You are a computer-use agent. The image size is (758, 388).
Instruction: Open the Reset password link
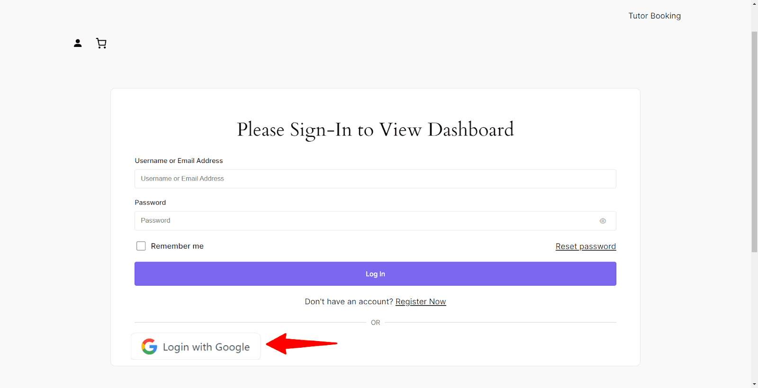coord(586,246)
